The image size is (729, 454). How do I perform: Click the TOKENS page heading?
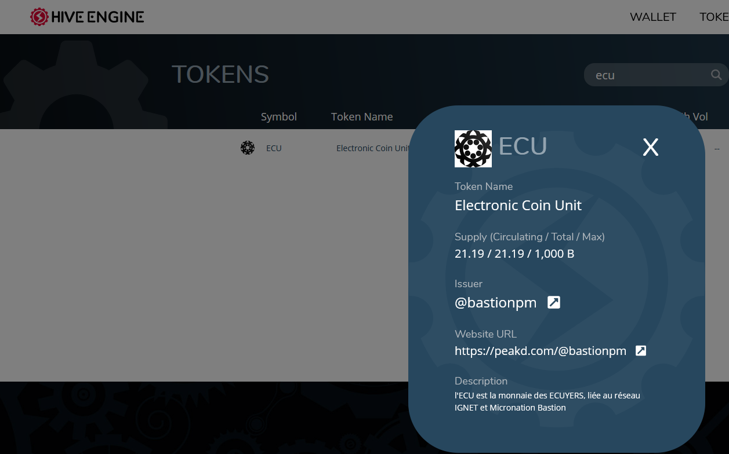coord(220,74)
